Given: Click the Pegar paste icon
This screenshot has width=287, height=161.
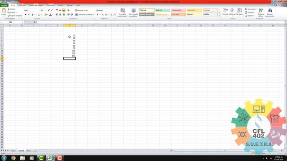Looking at the screenshot, I should pos(4,11).
